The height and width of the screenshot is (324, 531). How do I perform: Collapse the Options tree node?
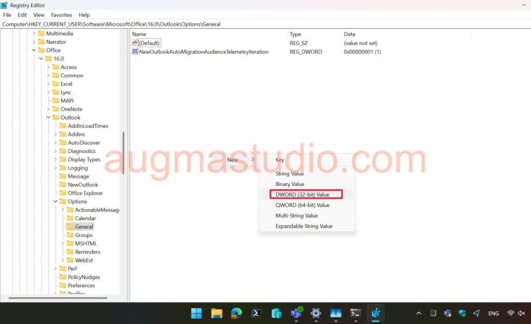click(x=55, y=201)
